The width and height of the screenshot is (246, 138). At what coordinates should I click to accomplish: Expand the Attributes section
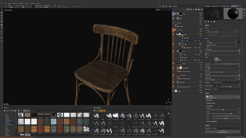click(x=209, y=100)
